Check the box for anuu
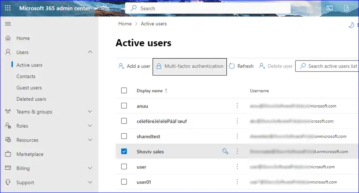Image resolution: width=359 pixels, height=193 pixels. (124, 106)
